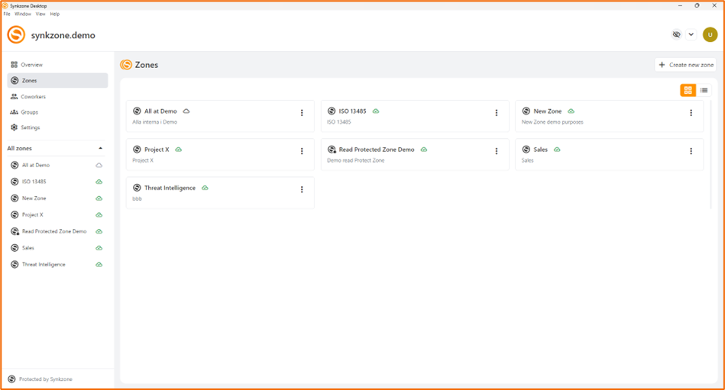Click the zones panel vertical scrollbar

[710, 154]
